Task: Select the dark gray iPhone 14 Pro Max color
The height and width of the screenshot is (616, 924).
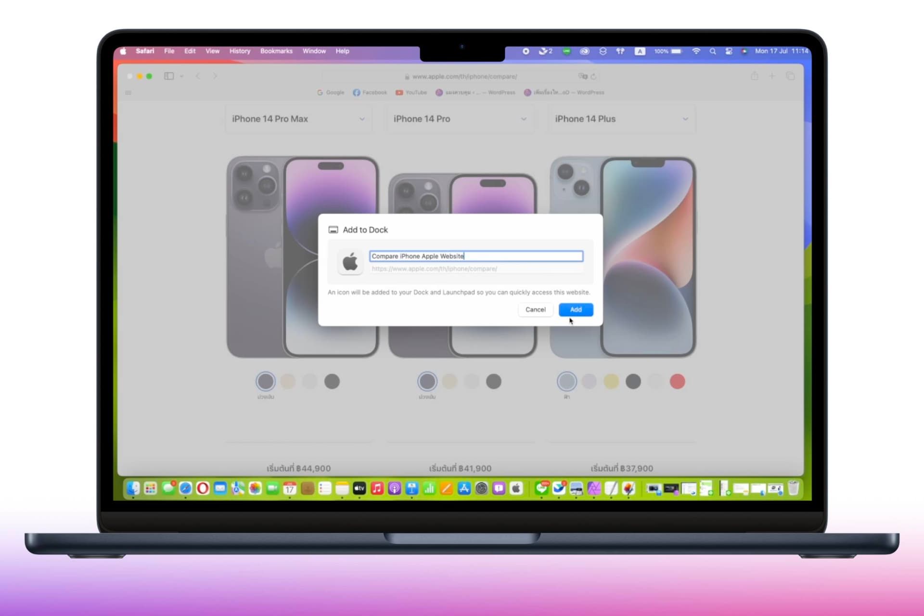Action: [x=332, y=382]
